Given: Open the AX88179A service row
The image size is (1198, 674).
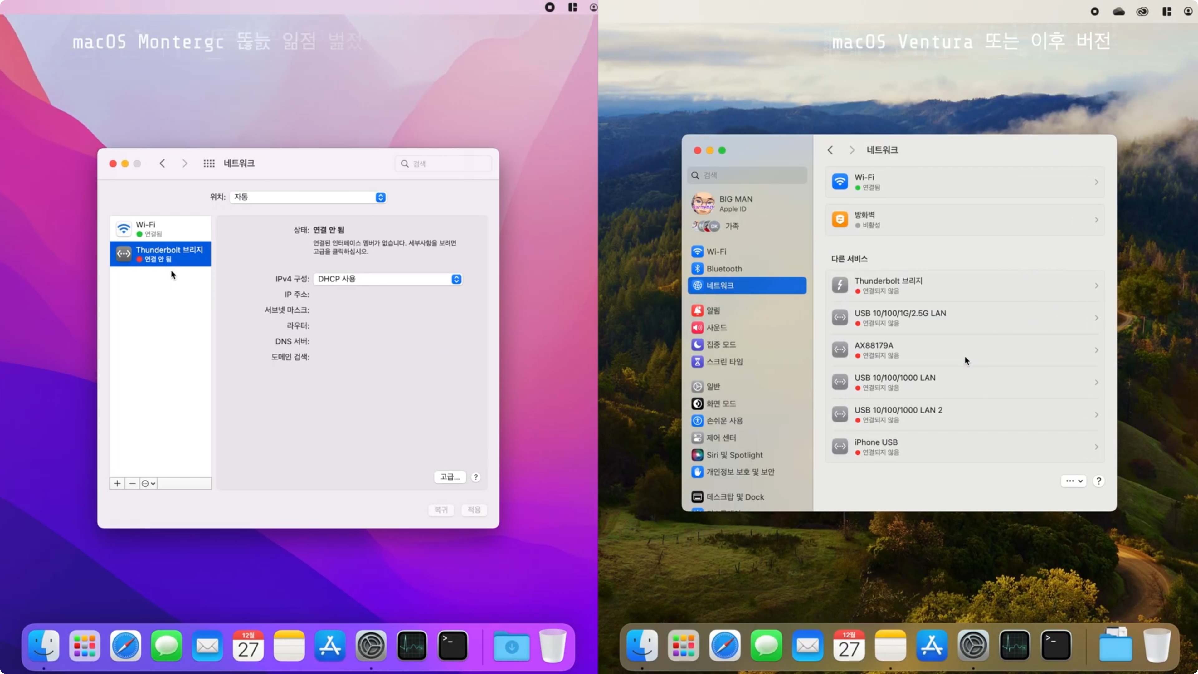Looking at the screenshot, I should (x=965, y=350).
